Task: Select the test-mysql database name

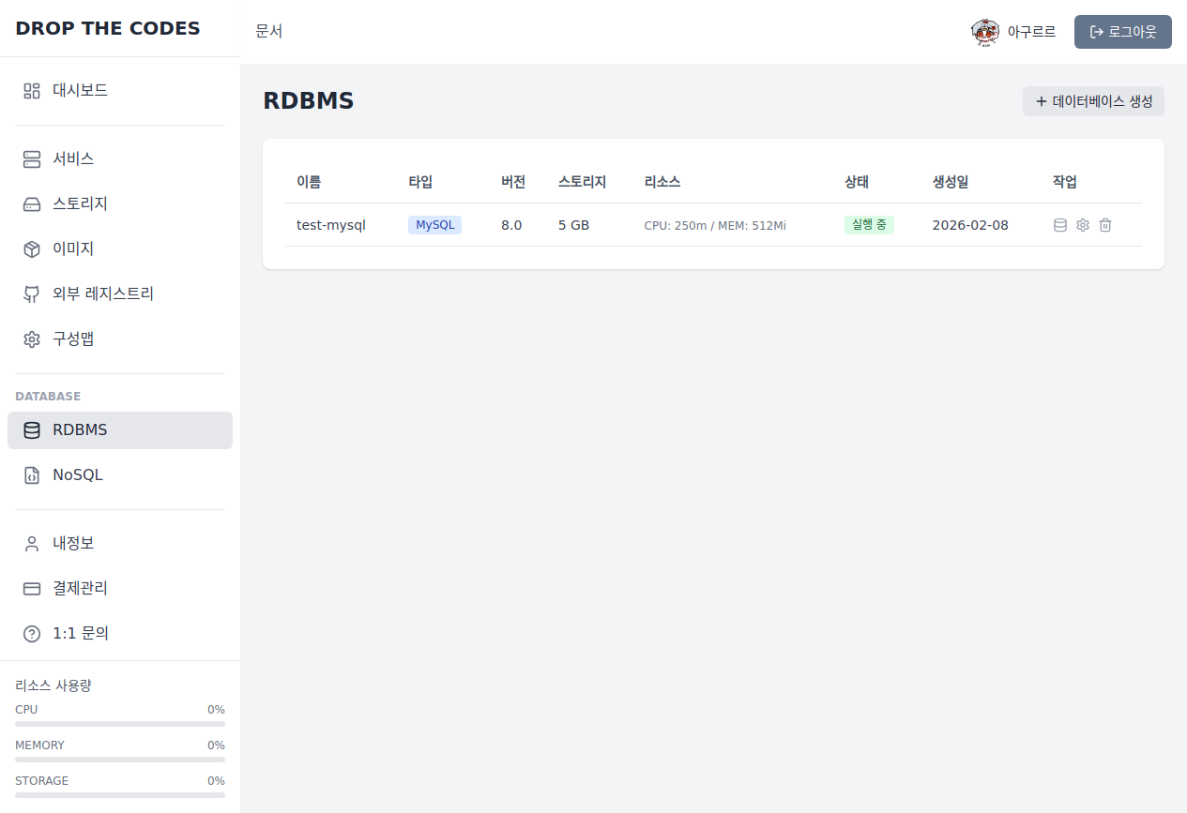Action: point(330,225)
